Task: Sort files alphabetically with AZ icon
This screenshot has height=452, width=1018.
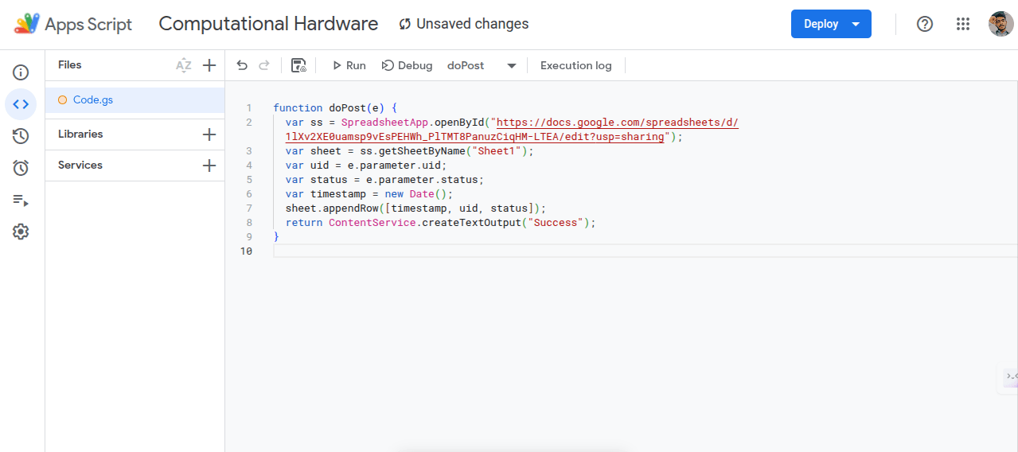Action: pyautogui.click(x=183, y=65)
